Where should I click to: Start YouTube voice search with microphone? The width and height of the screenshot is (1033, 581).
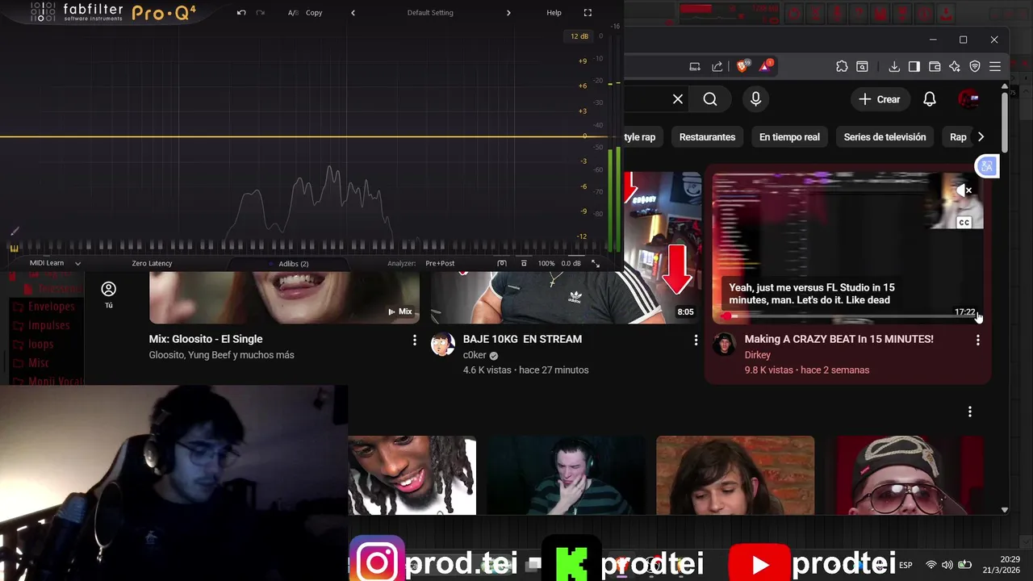tap(755, 99)
